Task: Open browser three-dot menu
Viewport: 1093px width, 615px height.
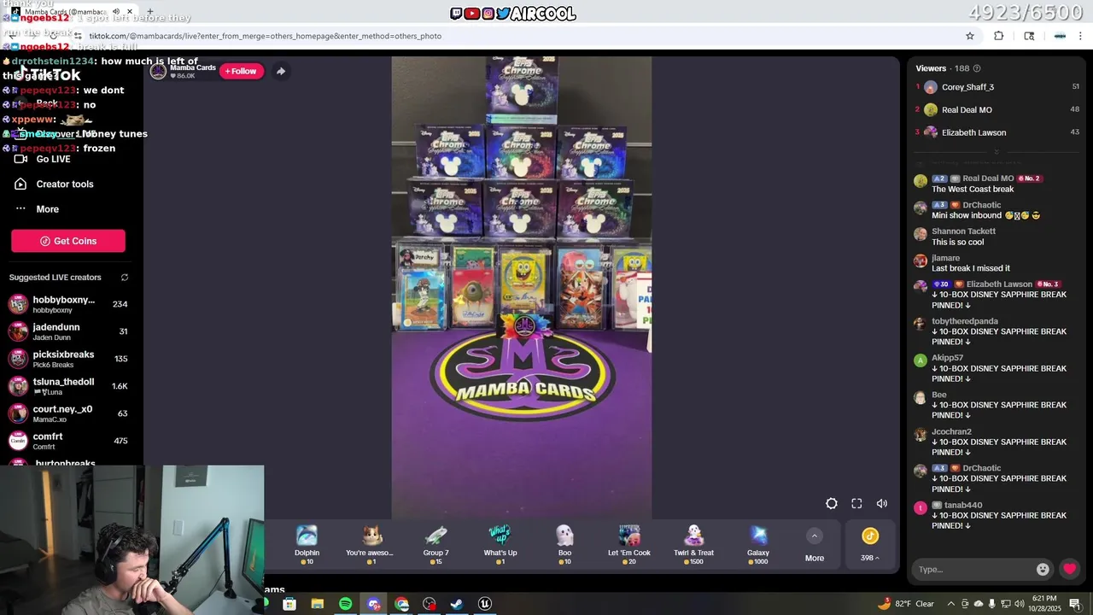Action: tap(1080, 36)
